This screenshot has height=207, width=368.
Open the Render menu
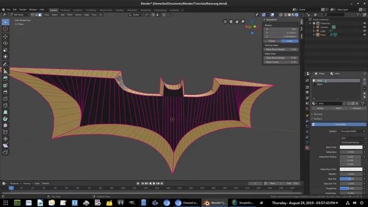(23, 10)
